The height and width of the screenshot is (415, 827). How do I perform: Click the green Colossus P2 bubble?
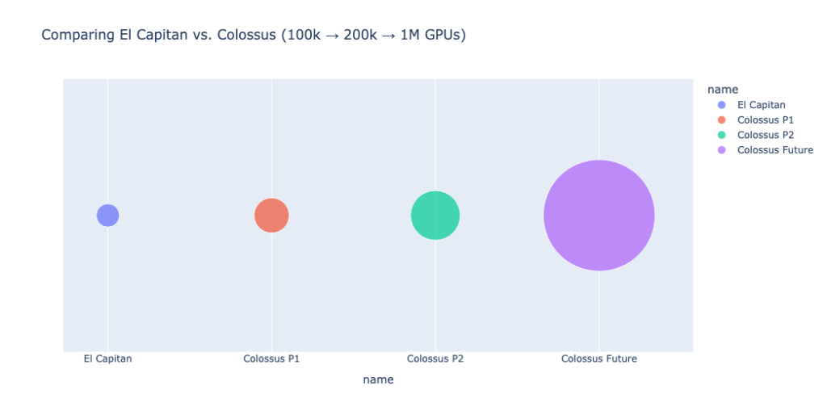(435, 215)
